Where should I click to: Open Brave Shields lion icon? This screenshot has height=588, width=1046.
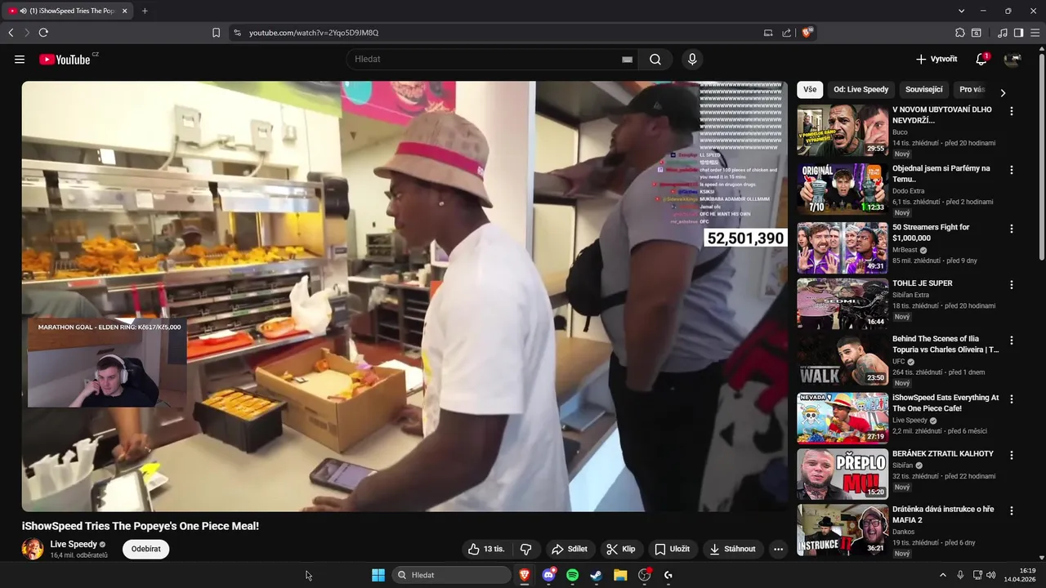pos(807,33)
